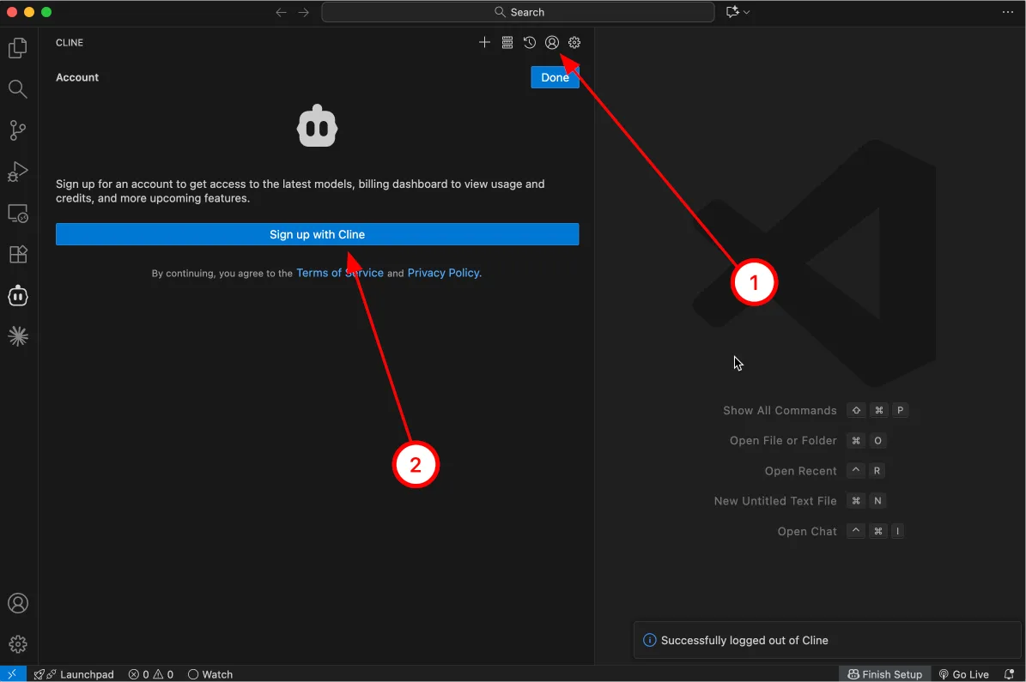Open the Explorer view in activity bar
The image size is (1026, 682).
click(x=18, y=48)
